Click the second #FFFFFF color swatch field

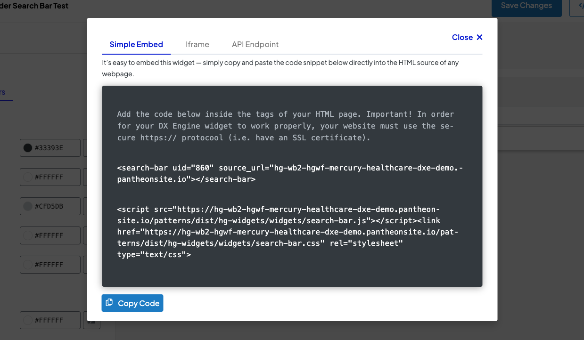pyautogui.click(x=50, y=235)
